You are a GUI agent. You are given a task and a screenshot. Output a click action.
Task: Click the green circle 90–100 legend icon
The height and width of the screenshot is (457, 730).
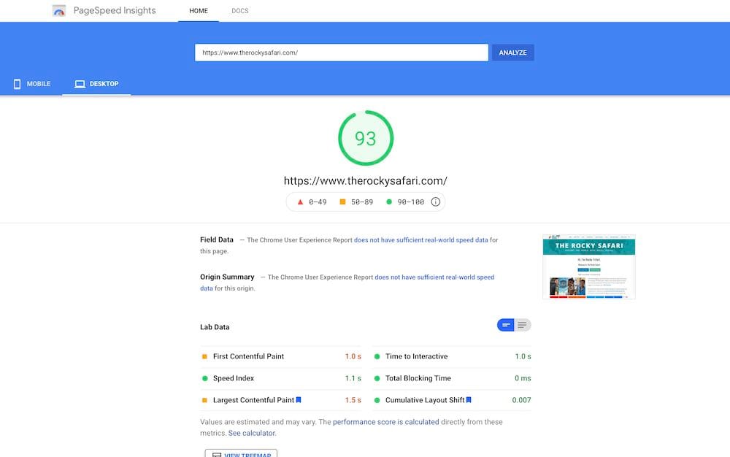(x=389, y=202)
